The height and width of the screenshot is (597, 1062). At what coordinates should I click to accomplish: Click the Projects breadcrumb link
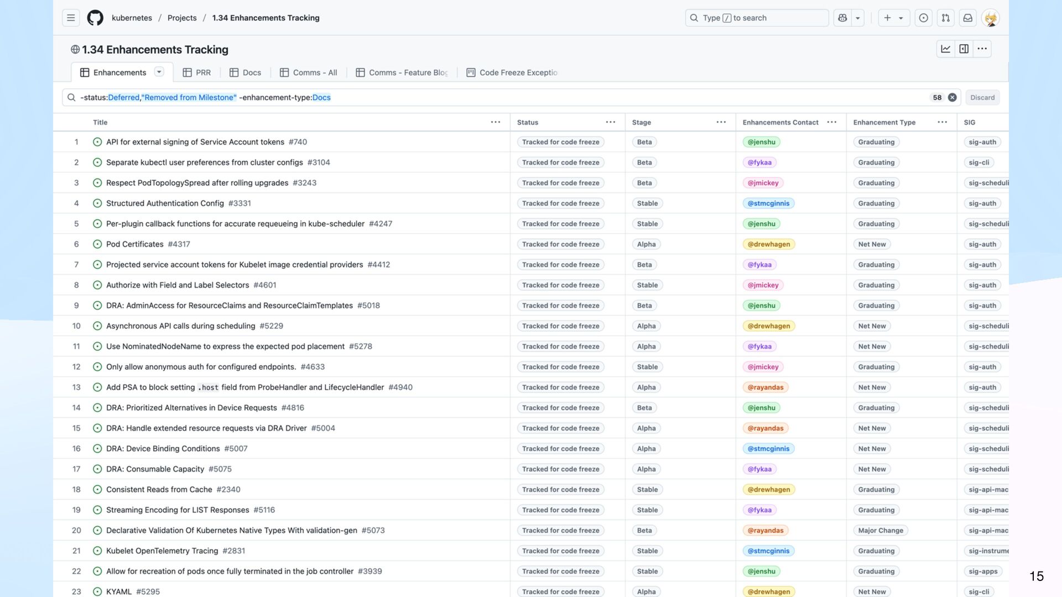click(x=182, y=18)
